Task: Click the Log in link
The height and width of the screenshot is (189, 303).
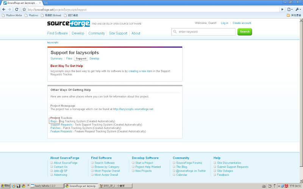Action: [x=225, y=23]
